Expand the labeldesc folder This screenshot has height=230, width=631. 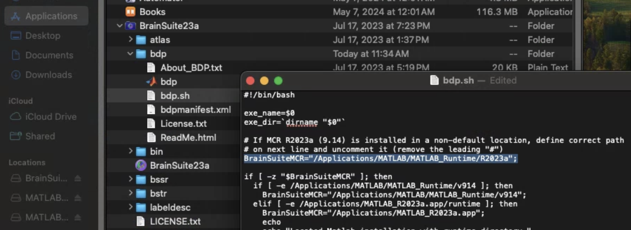(x=130, y=207)
